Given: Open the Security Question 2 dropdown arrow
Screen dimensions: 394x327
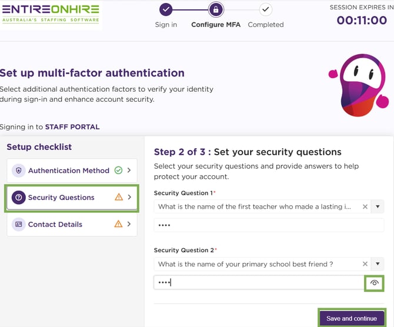Looking at the screenshot, I should (377, 265).
